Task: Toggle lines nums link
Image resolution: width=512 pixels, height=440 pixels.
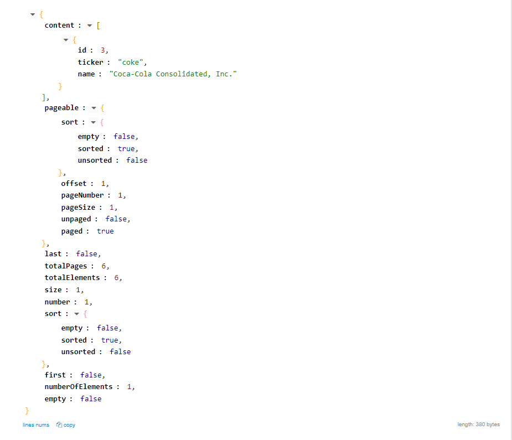Action: coord(36,425)
